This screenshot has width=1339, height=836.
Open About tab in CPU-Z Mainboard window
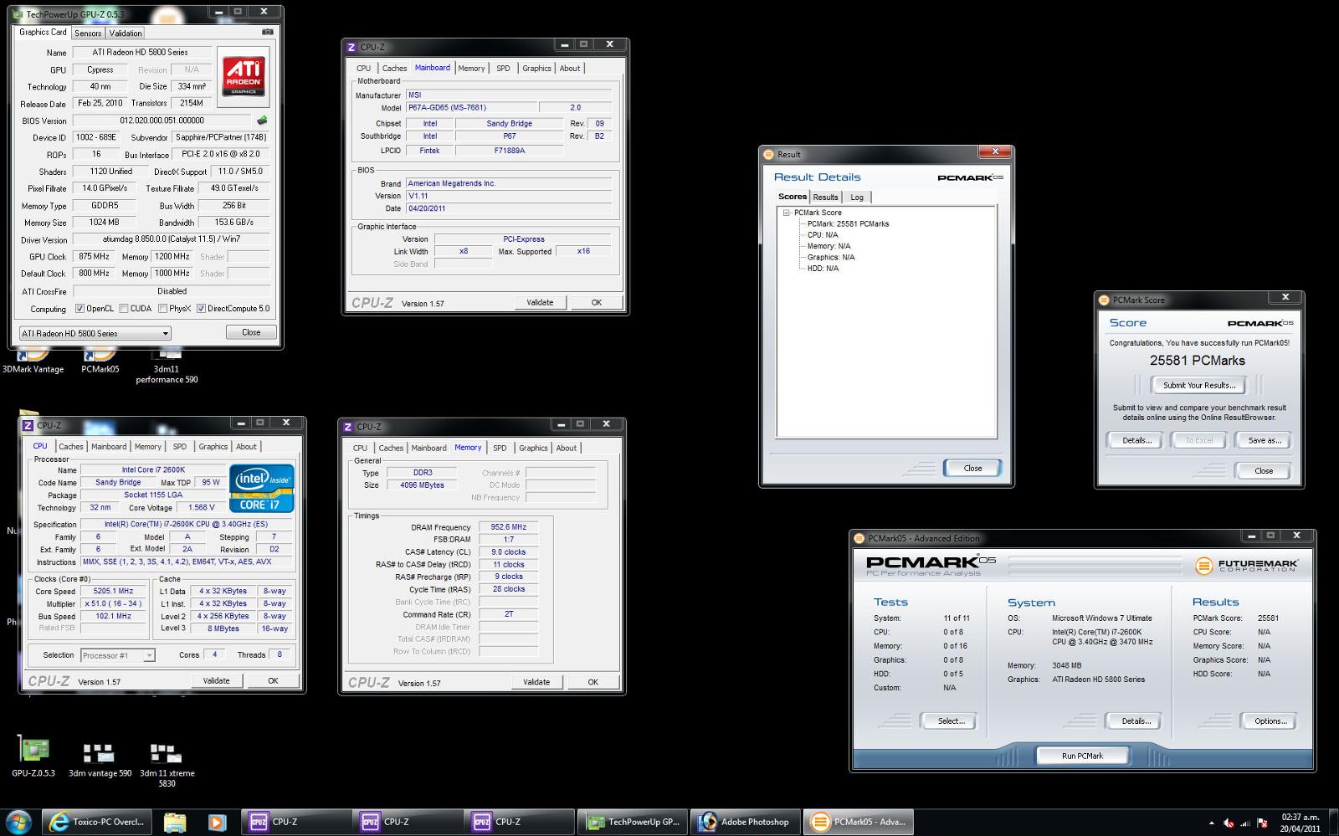(x=570, y=69)
